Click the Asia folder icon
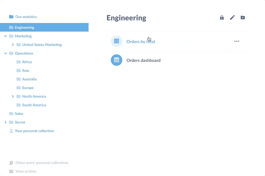265x176 pixels. (x=18, y=71)
